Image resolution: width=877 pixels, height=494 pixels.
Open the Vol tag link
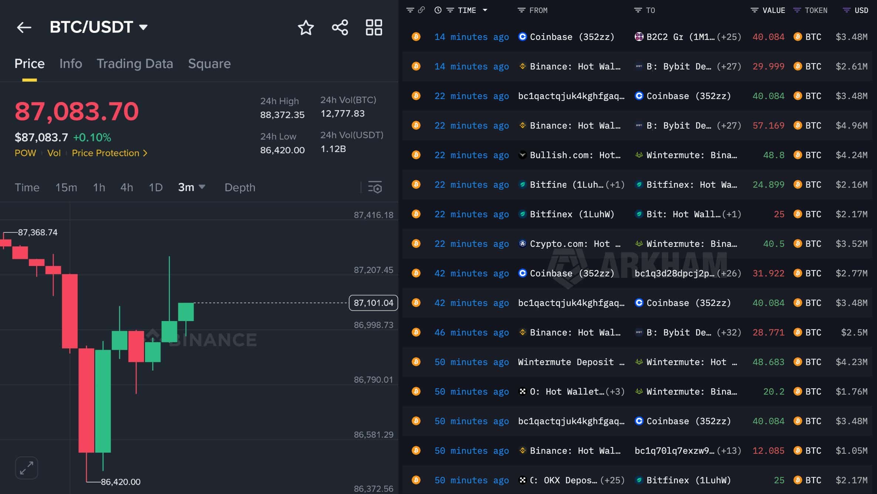coord(54,153)
